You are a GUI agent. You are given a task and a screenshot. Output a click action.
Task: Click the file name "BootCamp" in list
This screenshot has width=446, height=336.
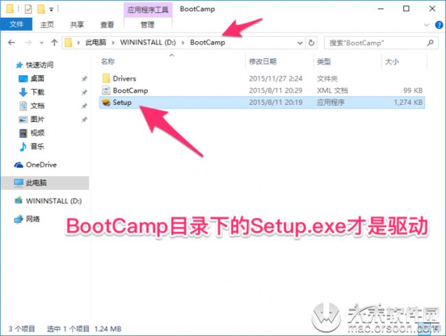pos(130,91)
